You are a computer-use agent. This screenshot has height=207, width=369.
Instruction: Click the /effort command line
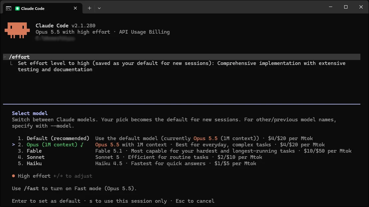coord(182,57)
